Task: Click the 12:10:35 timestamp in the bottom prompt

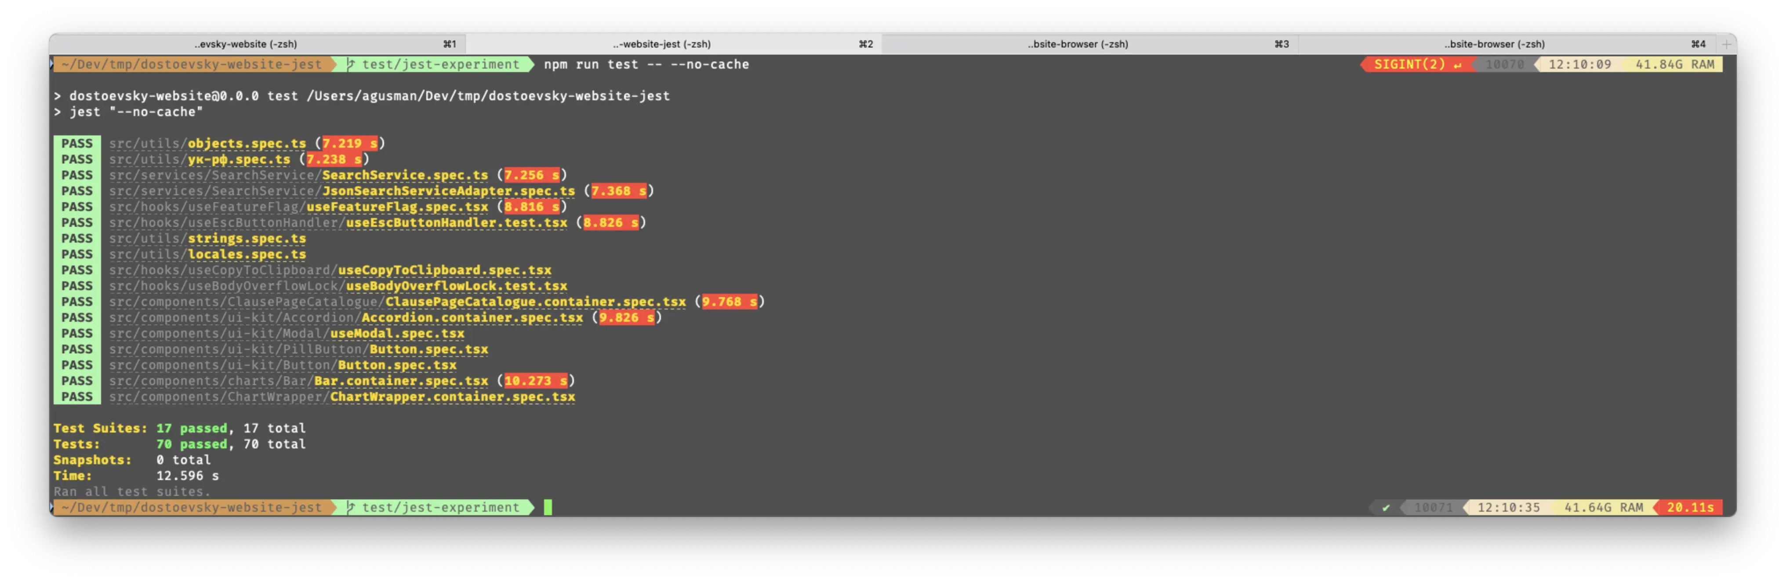Action: click(1508, 508)
